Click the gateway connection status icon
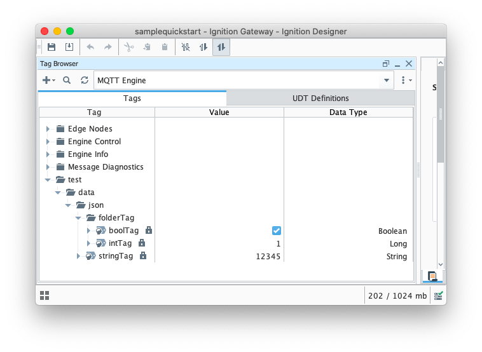The height and width of the screenshot is (352, 482). [438, 296]
